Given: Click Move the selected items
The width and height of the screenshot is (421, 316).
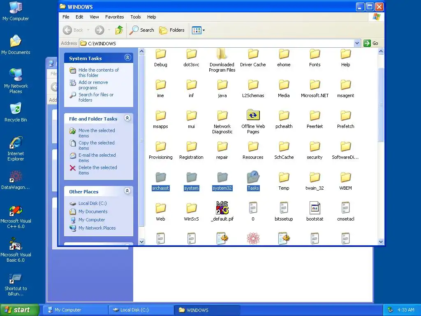Looking at the screenshot, I should tap(97, 133).
